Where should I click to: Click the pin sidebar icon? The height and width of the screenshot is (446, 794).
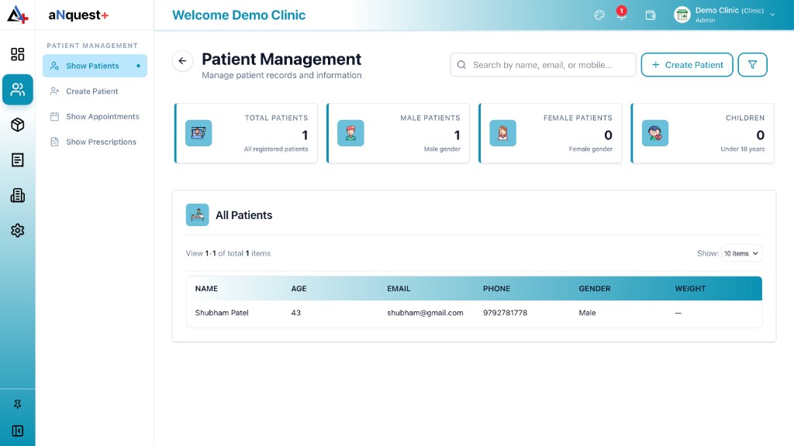pos(18,404)
